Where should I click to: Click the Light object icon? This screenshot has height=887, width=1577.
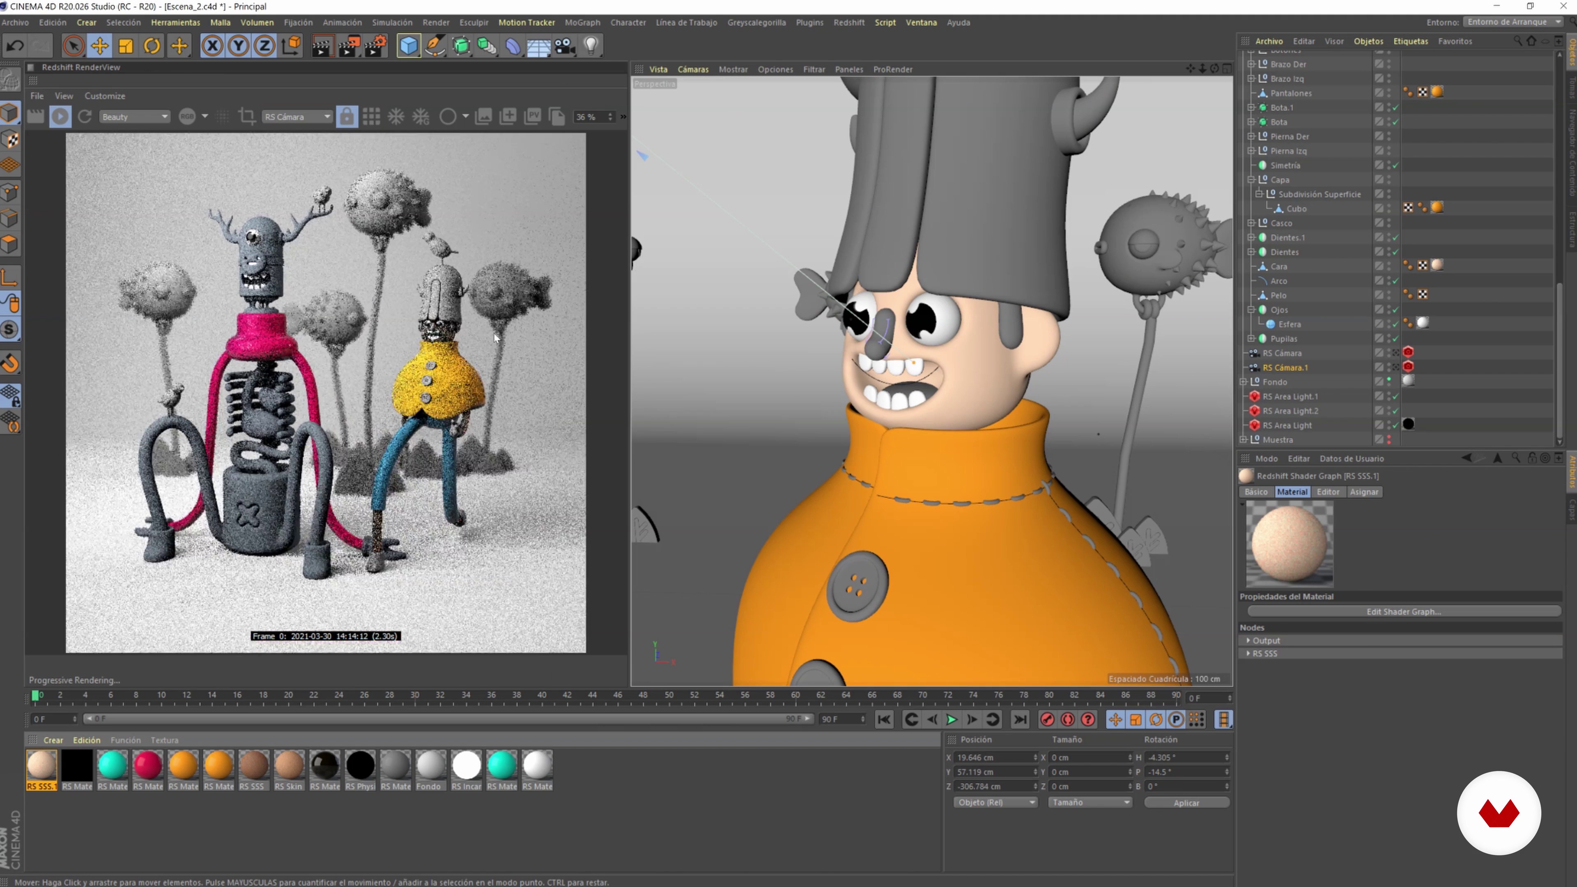tap(591, 46)
